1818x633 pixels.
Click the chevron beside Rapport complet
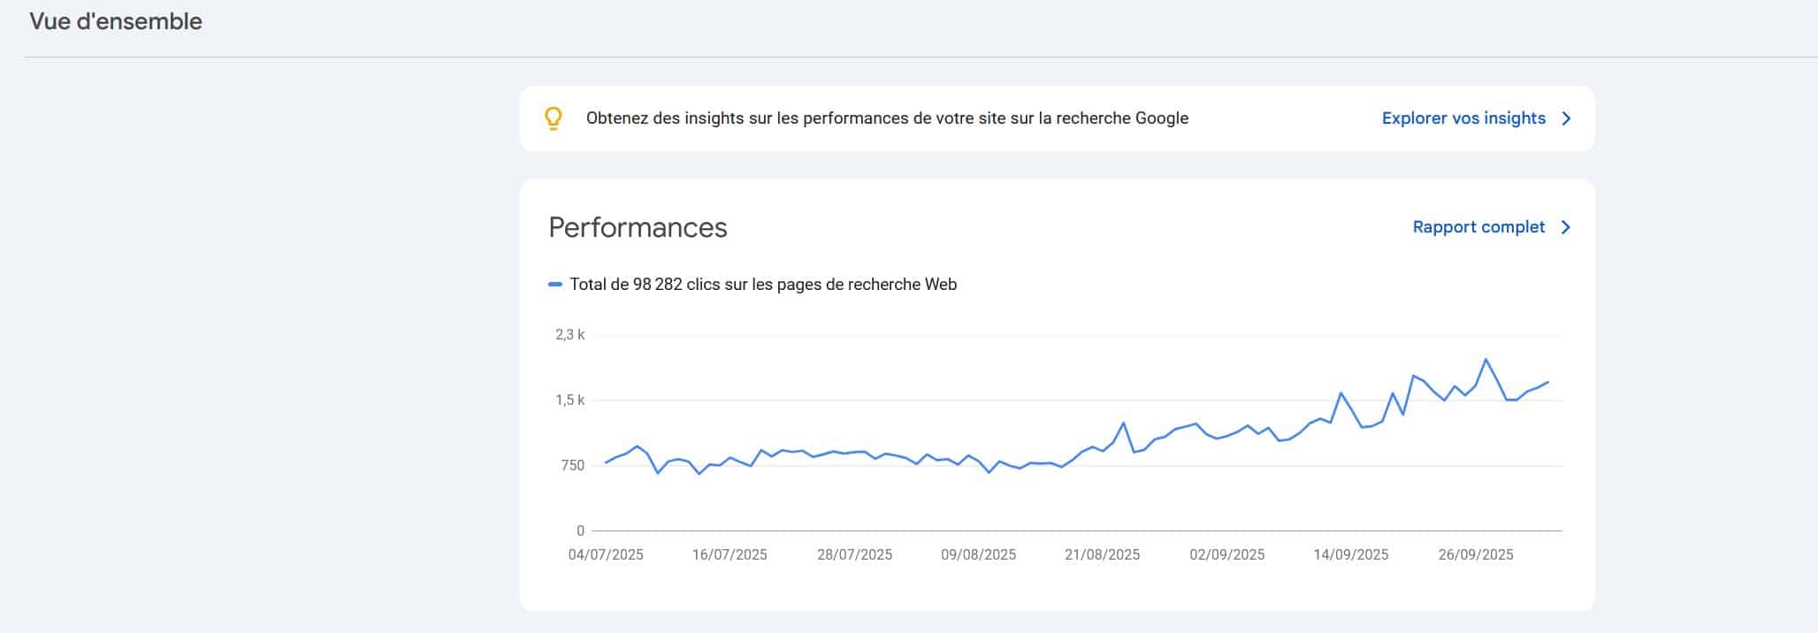point(1566,227)
